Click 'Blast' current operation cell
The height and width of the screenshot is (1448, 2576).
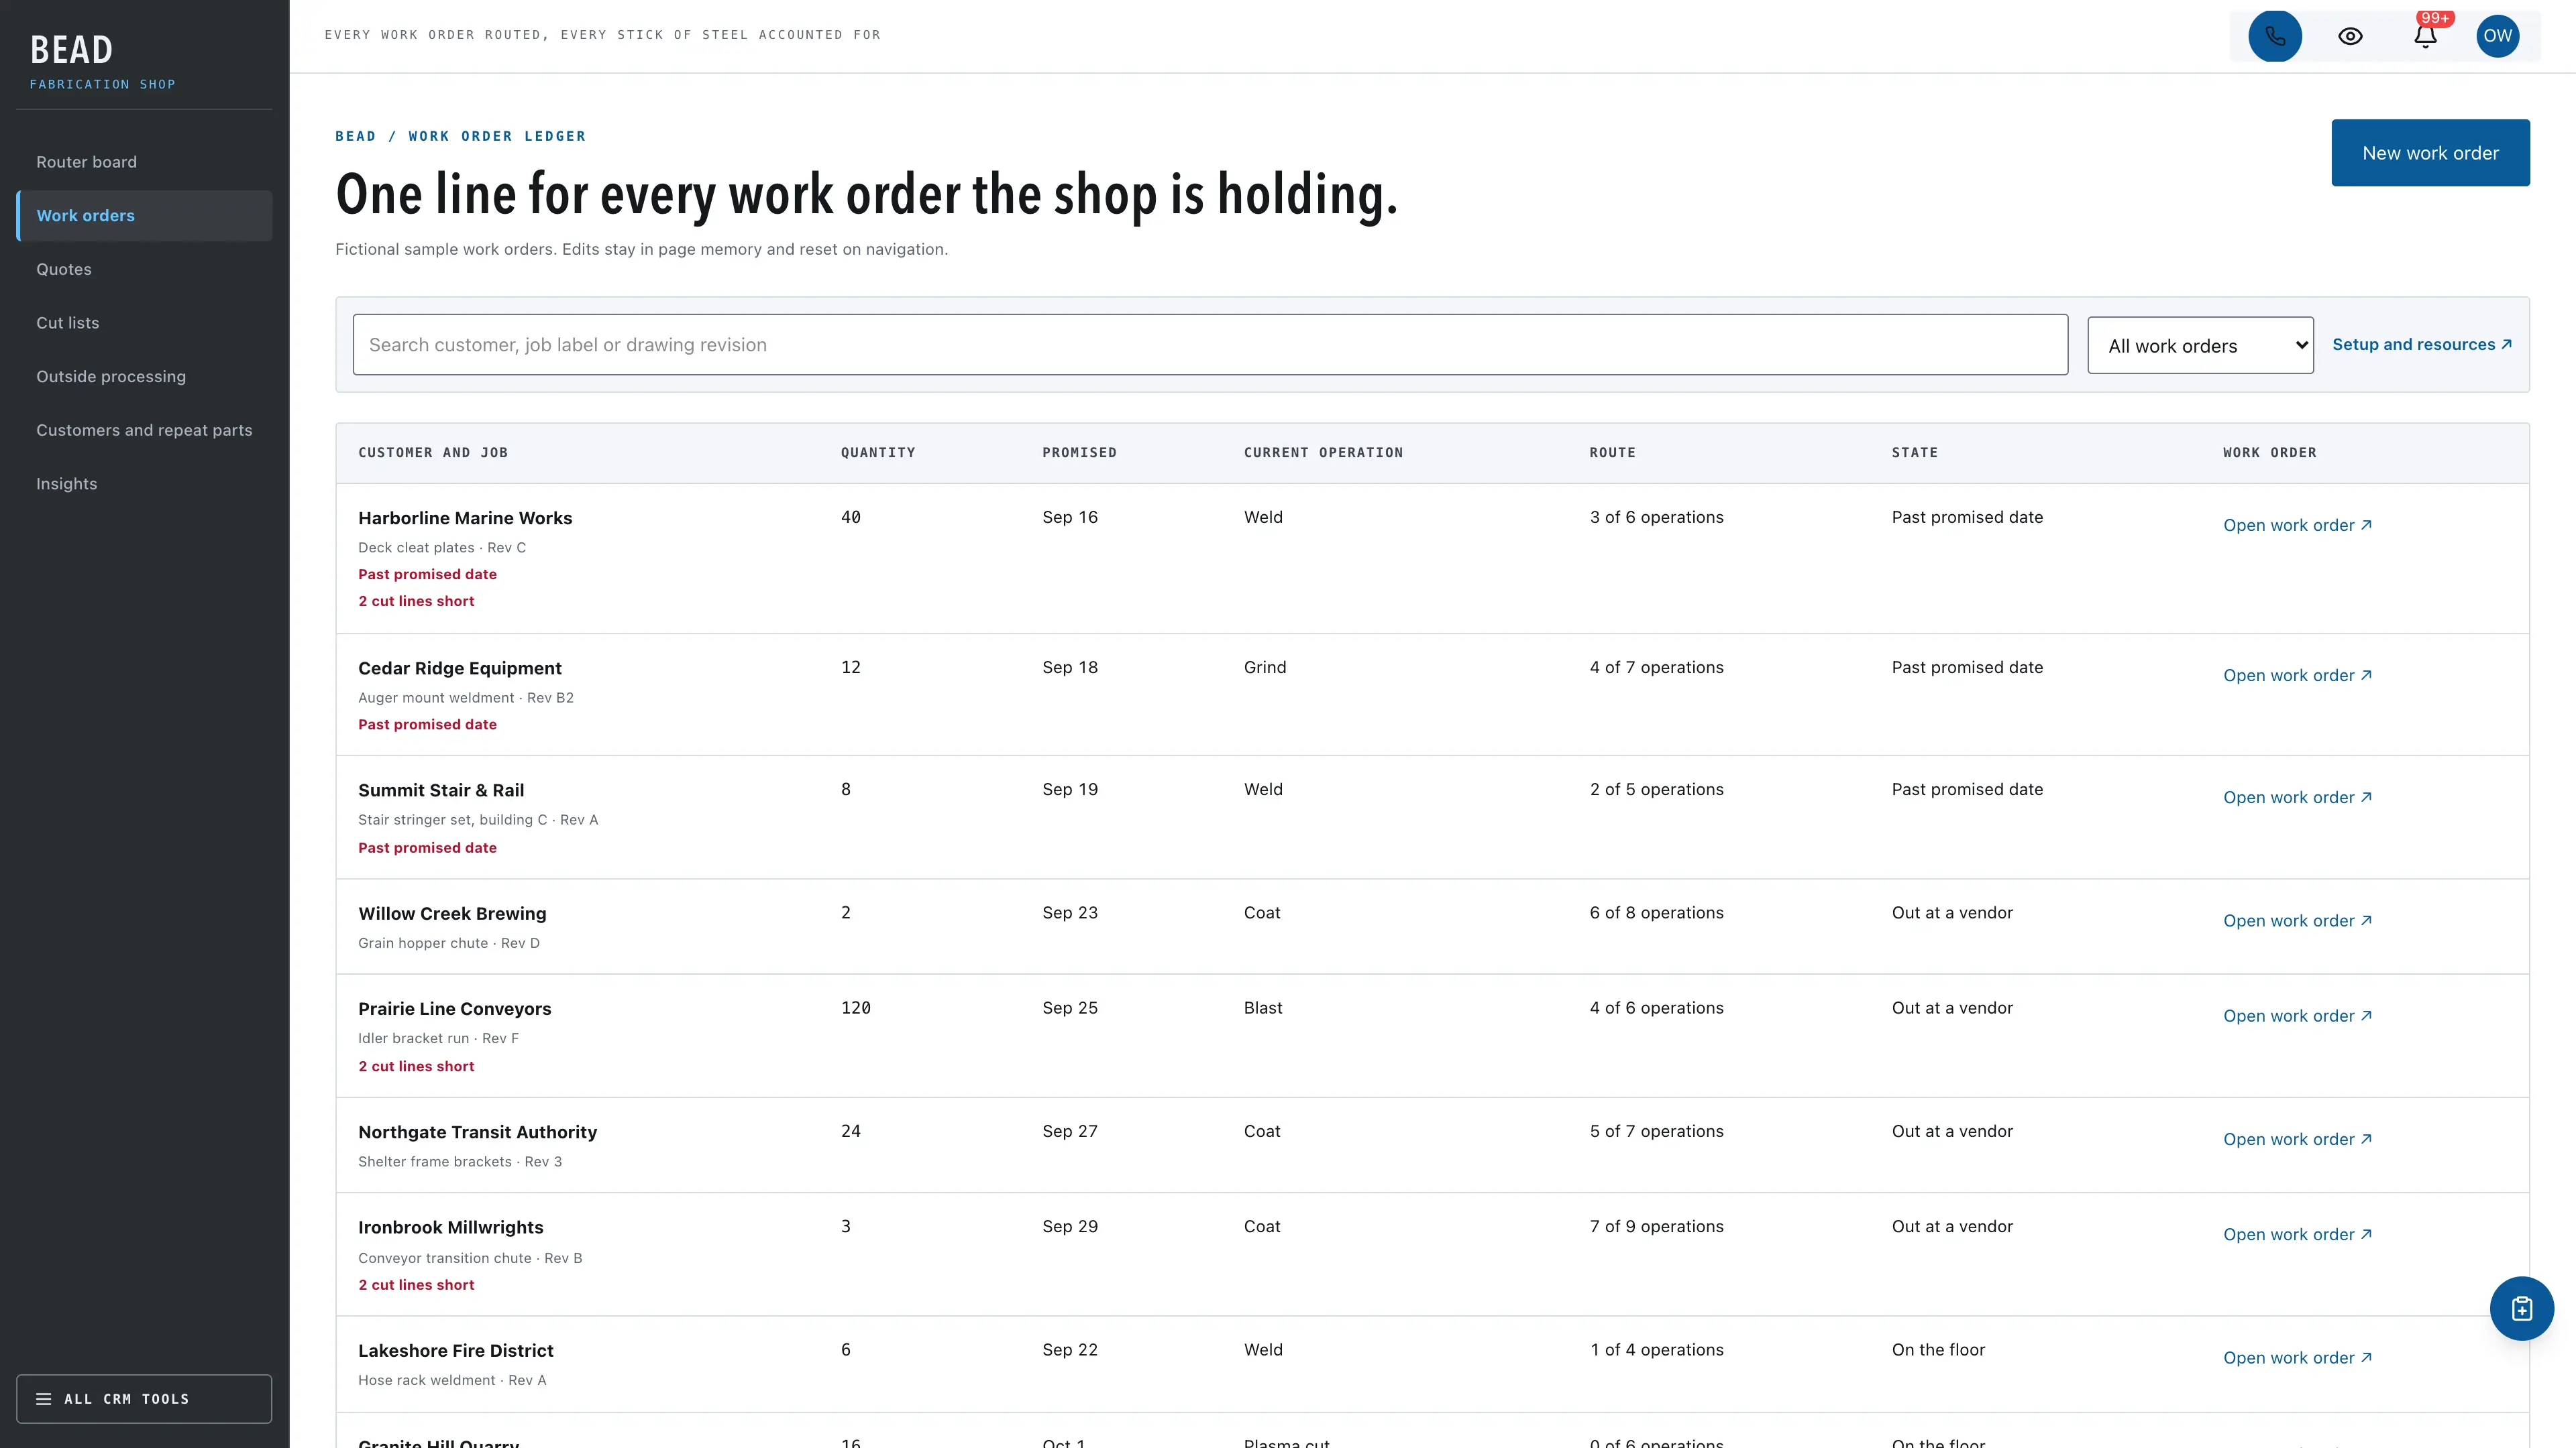1263,1008
